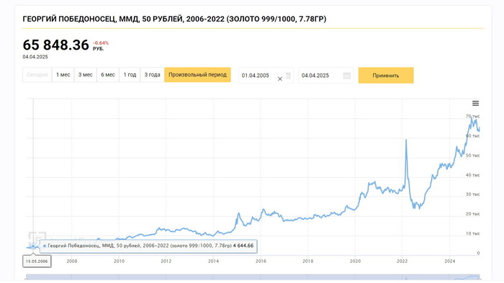Click the 2018 x-axis label
This screenshot has height=283, width=504.
(308, 261)
